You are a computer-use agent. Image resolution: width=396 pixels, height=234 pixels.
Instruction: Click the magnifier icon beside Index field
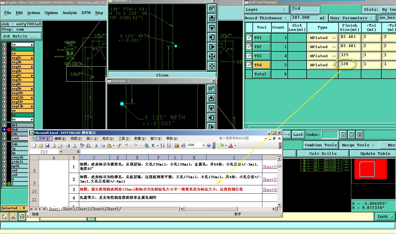coord(343,134)
